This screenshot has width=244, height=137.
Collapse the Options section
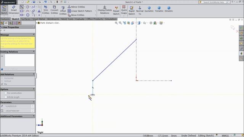[34, 89]
